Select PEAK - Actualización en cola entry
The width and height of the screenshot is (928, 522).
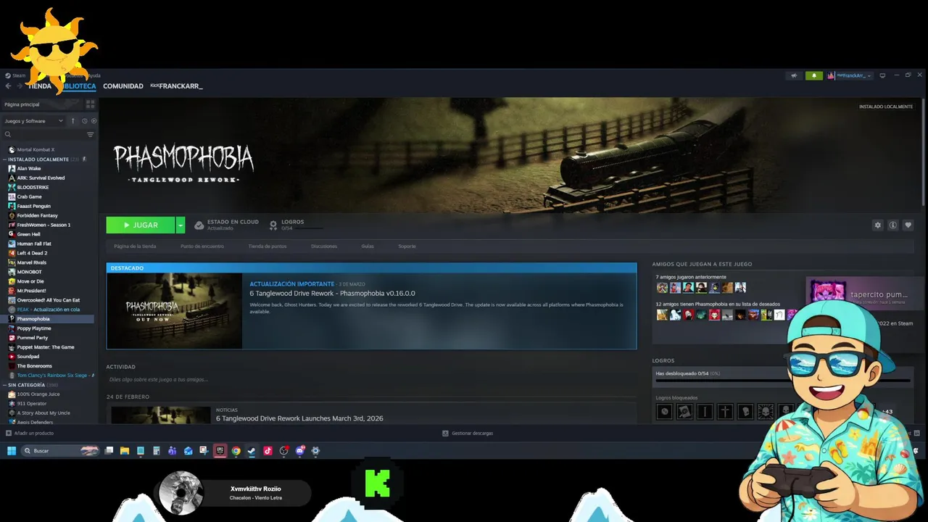tap(49, 310)
